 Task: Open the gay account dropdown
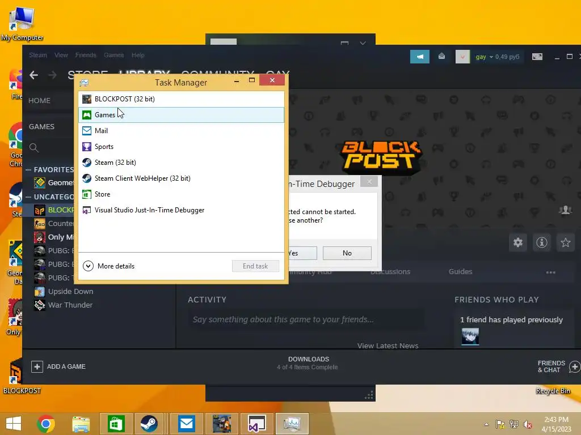point(485,57)
